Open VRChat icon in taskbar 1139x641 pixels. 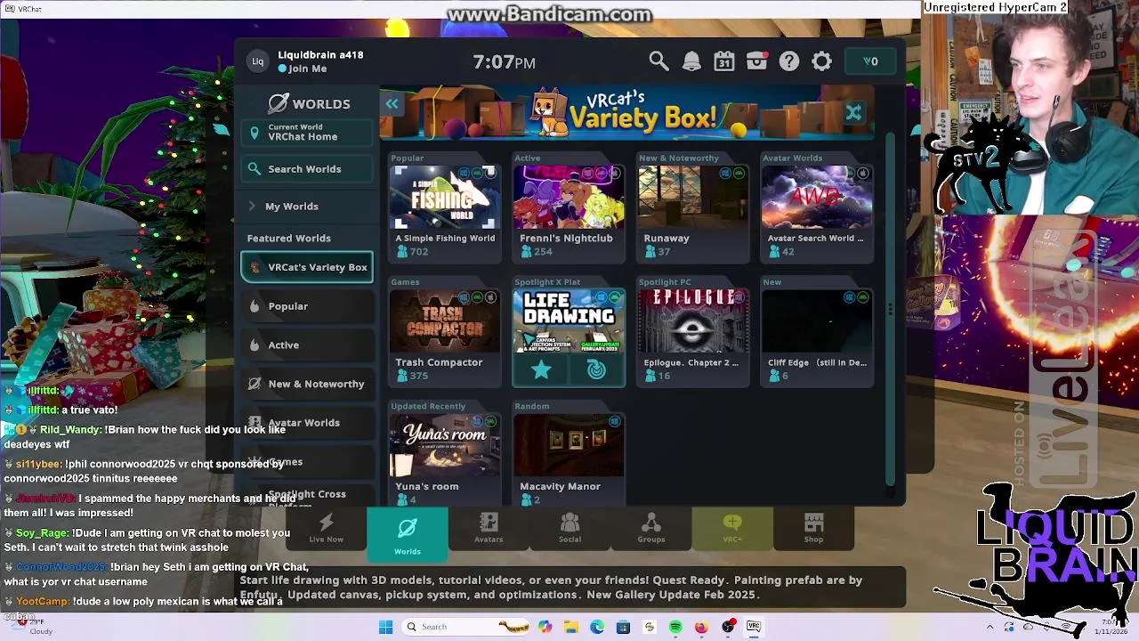click(x=754, y=627)
